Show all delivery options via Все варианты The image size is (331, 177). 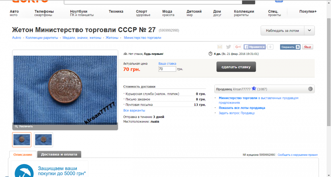pyautogui.click(x=134, y=110)
